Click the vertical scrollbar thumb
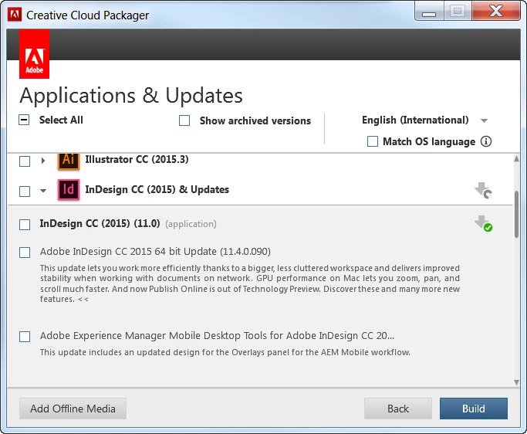Viewport: 527px width, 434px height. (x=516, y=215)
